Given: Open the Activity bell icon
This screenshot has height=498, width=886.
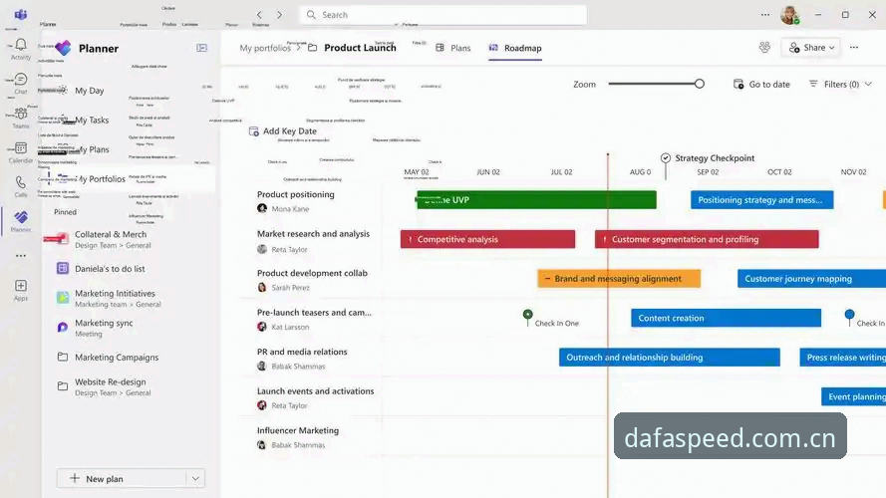Looking at the screenshot, I should coord(21,45).
